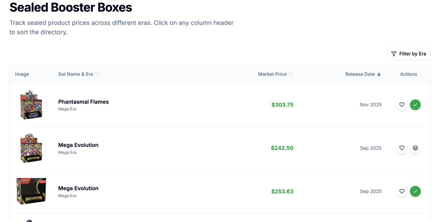Click sort arrows icon next to Market Price

[x=291, y=74]
